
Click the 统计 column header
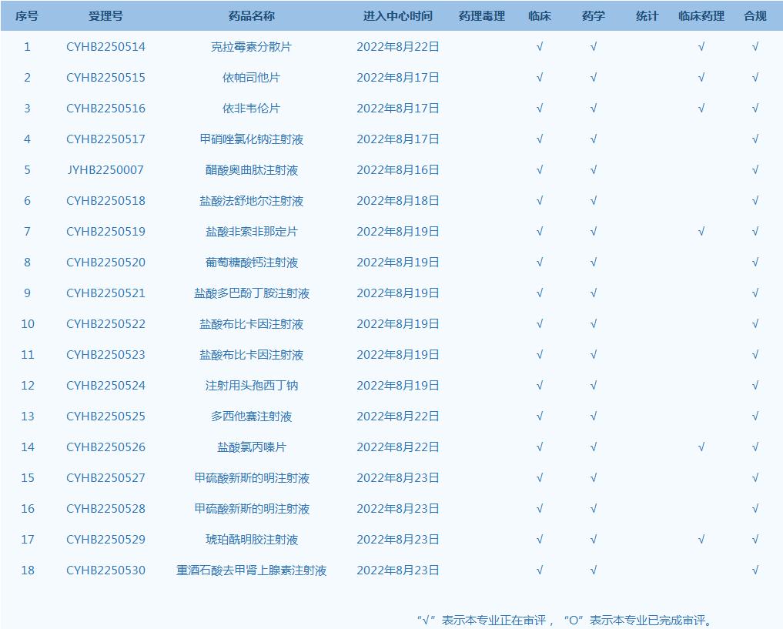tap(647, 16)
